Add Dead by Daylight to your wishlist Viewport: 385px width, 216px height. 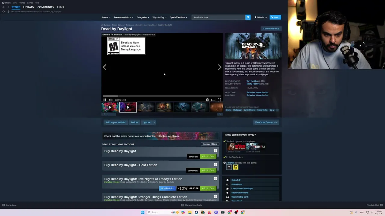click(x=115, y=122)
